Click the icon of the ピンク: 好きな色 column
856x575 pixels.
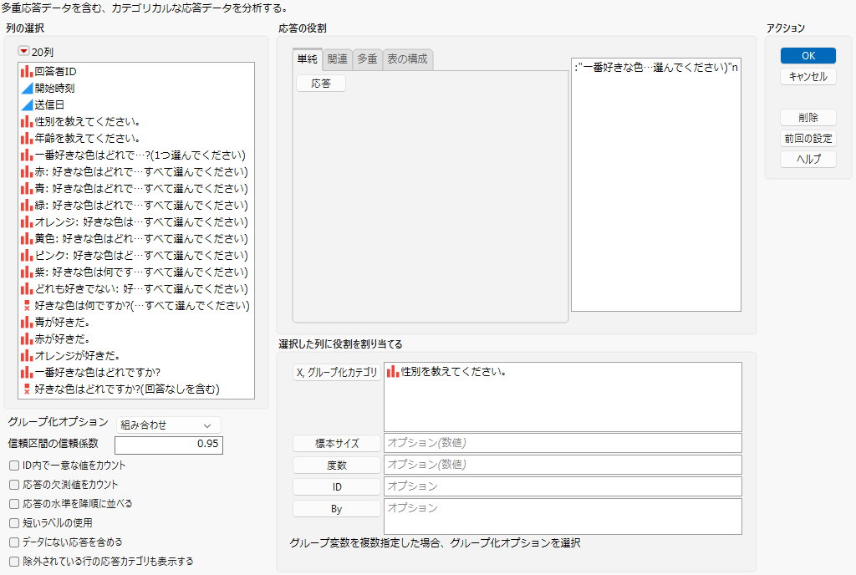pos(27,255)
